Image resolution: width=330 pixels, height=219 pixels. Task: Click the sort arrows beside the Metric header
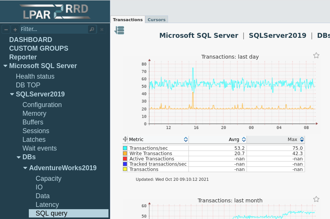click(x=185, y=139)
